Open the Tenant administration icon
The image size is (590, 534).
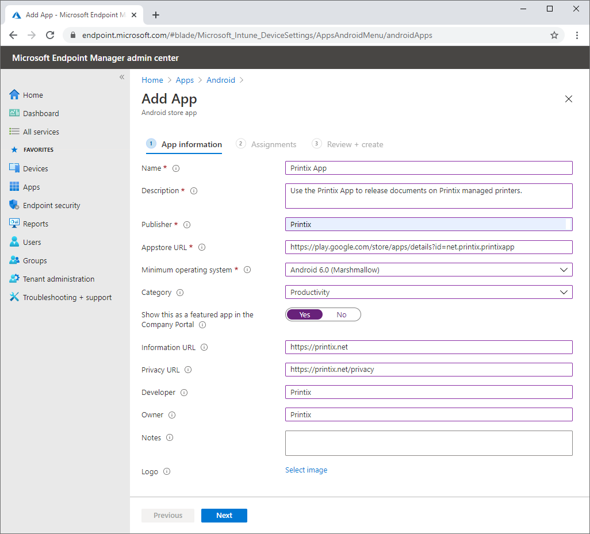coord(14,279)
